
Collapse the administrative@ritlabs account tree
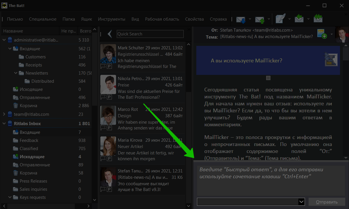click(x=4, y=40)
